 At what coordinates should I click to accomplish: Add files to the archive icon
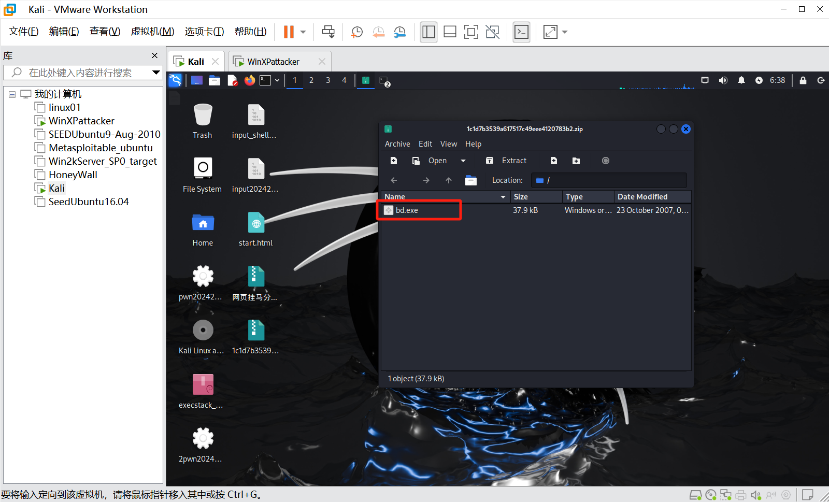[x=554, y=161]
